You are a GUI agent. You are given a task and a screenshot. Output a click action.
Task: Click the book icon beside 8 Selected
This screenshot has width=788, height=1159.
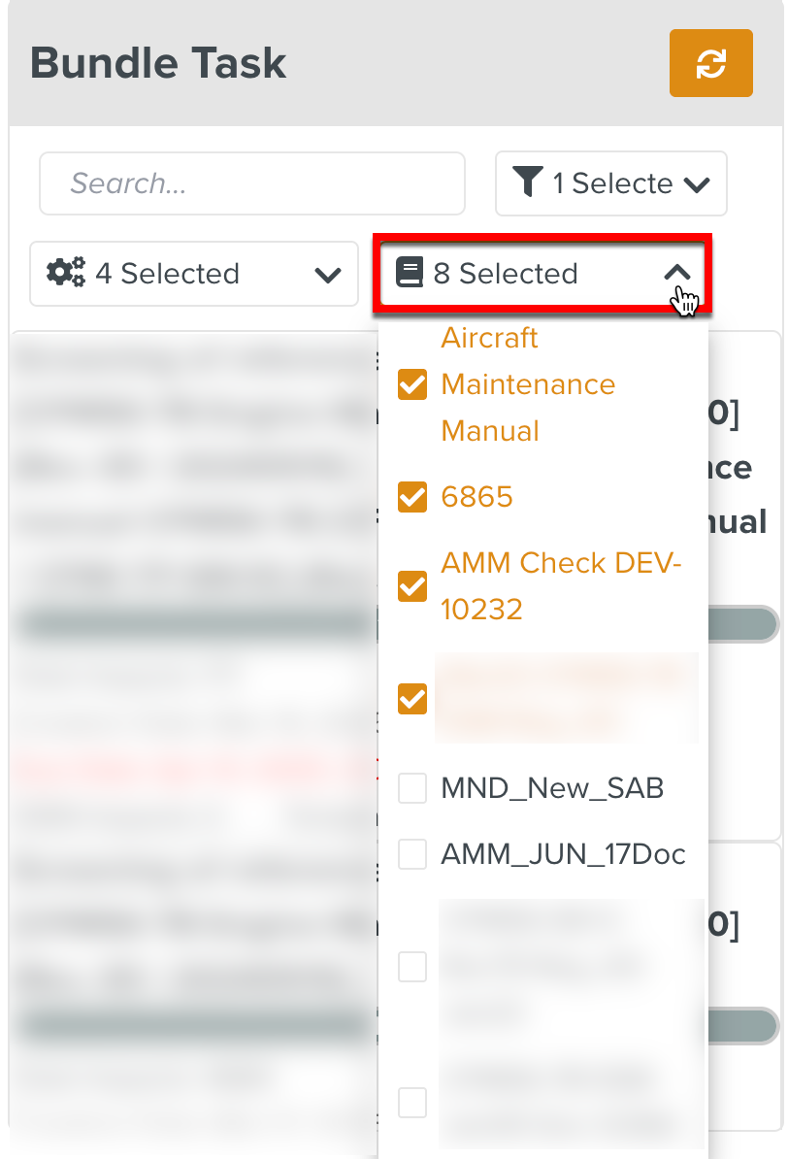click(410, 273)
